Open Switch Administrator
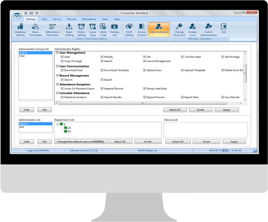This screenshot has height=222, width=268. [209, 30]
